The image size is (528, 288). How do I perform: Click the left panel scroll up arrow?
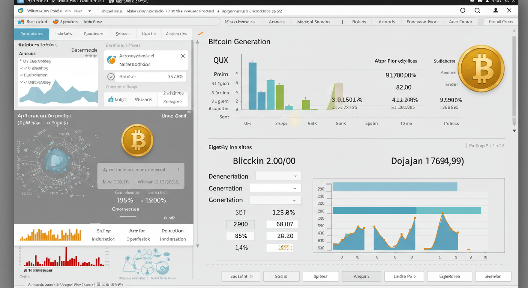tap(198, 42)
